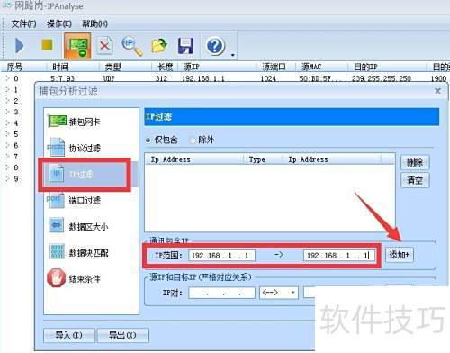Screen dimensions: 450x353
Task: Open the 操作(E) menu
Action: [59, 23]
